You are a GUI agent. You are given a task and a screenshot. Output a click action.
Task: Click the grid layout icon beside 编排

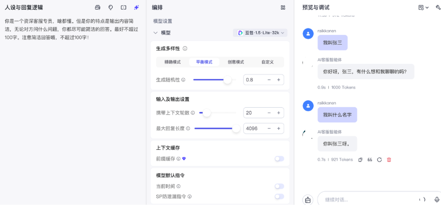coord(283,8)
